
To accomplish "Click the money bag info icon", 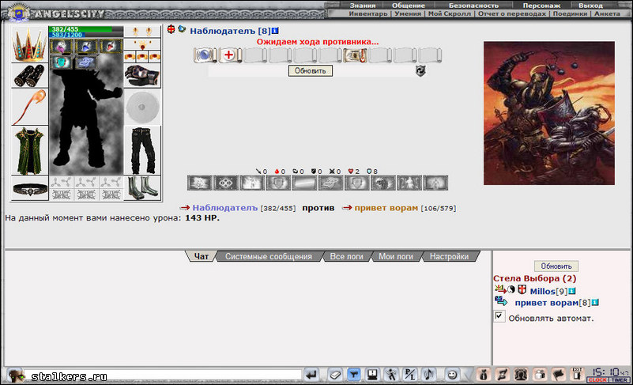I will coord(483,376).
